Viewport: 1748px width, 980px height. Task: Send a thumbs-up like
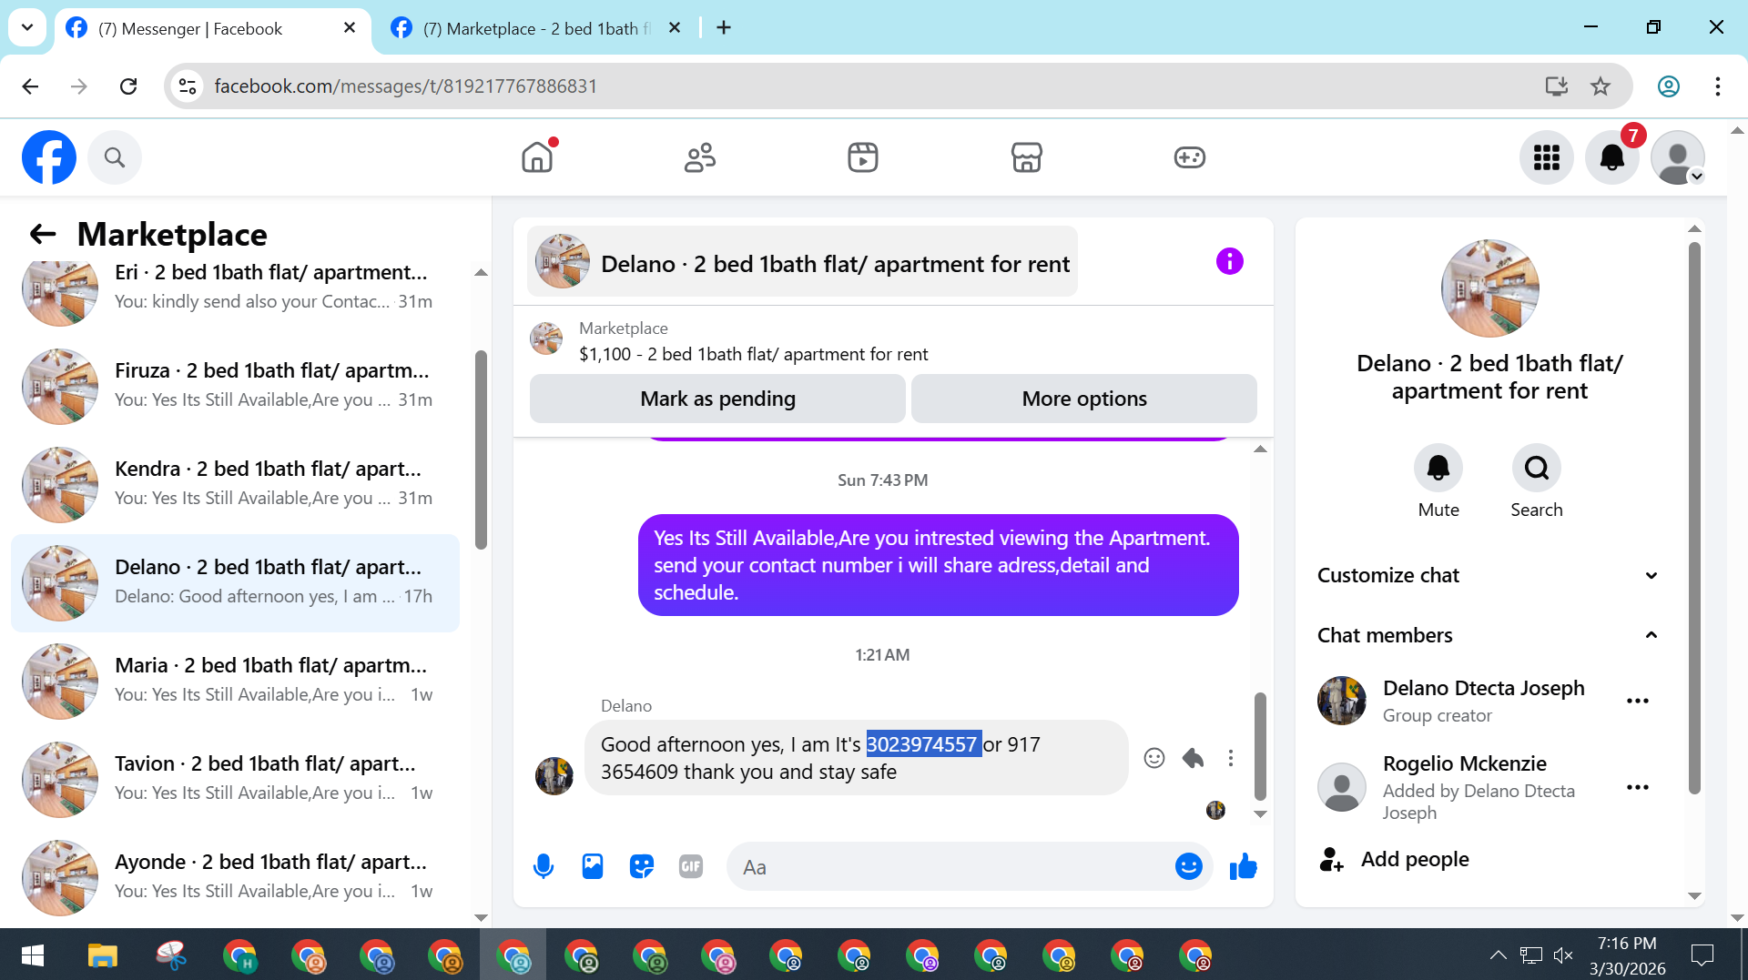pos(1243,866)
